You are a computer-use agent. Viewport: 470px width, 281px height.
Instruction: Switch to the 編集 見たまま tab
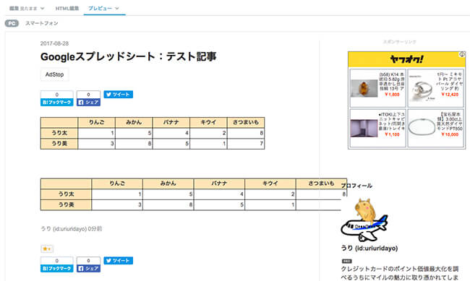coord(23,9)
